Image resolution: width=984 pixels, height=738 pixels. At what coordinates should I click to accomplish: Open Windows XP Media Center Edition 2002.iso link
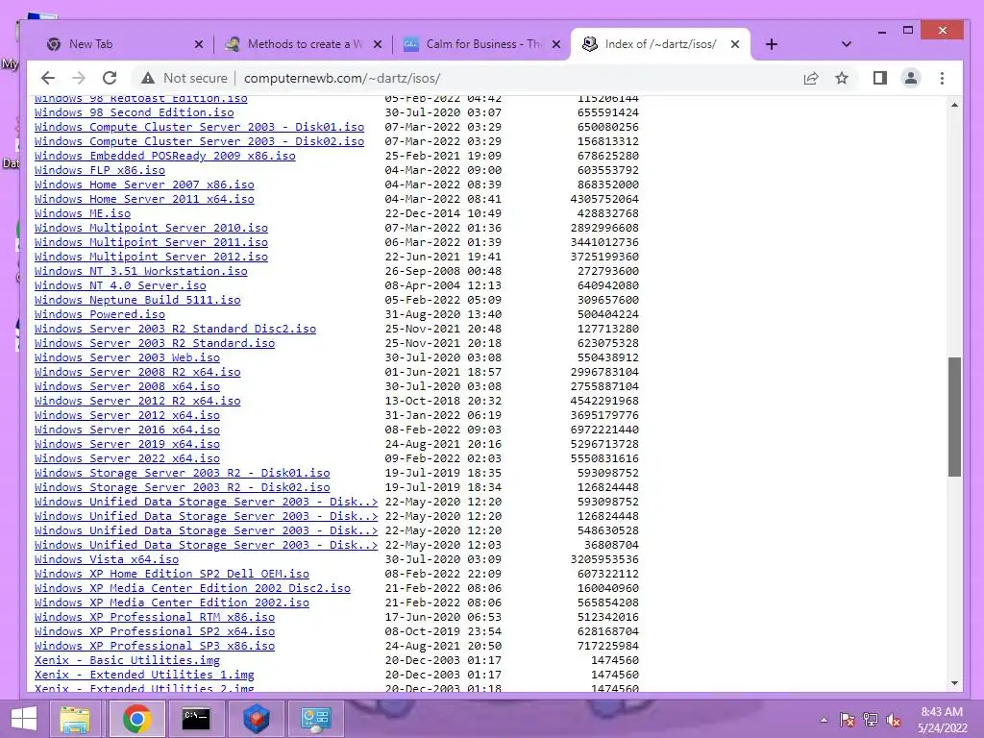click(x=172, y=603)
